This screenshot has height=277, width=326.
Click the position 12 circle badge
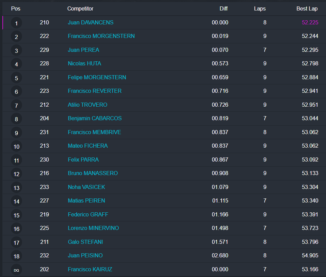click(x=16, y=174)
